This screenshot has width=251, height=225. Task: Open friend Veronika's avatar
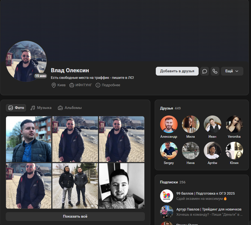click(x=234, y=124)
